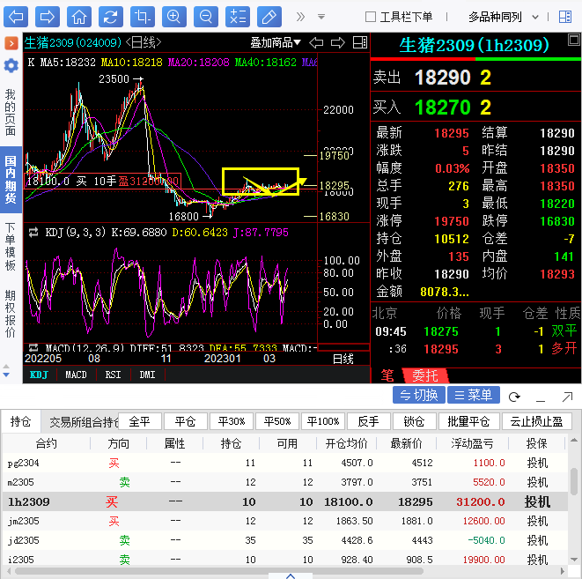
Task: Select the jd2305 position row
Action: 291,540
